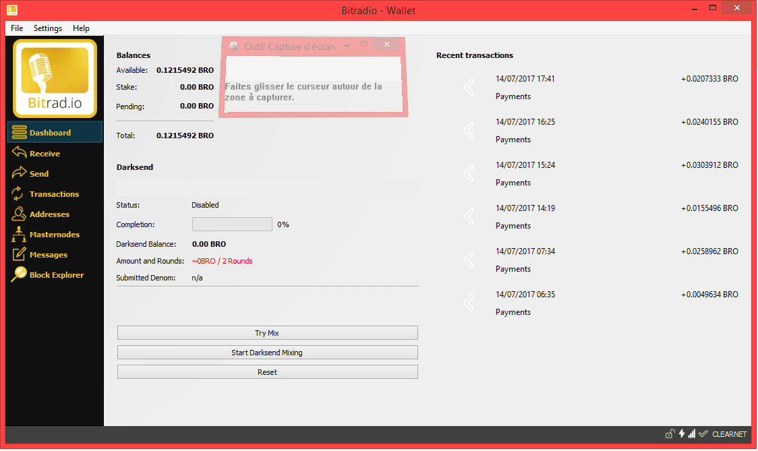
Task: Click the Submitted Denom n/a value
Action: tap(197, 278)
